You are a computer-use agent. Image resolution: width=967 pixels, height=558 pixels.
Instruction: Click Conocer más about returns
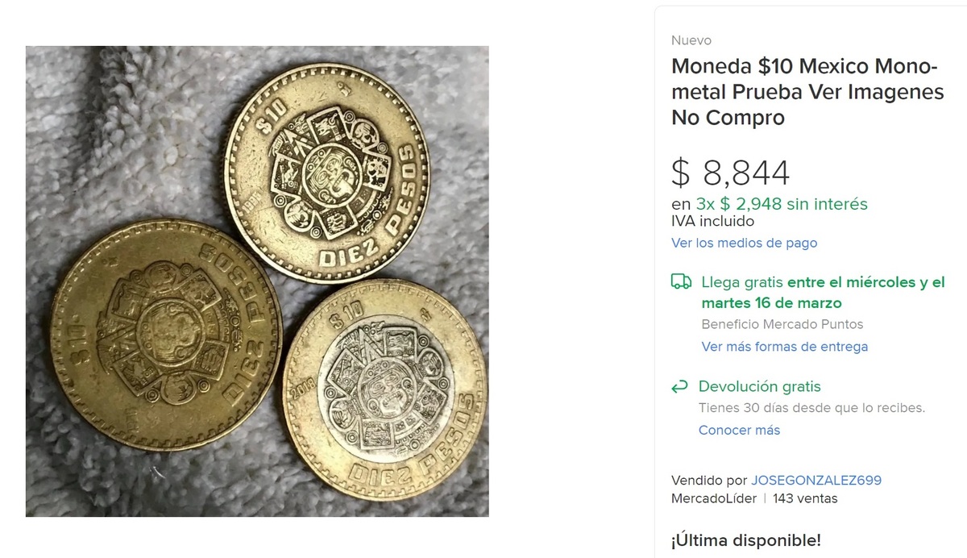click(x=739, y=430)
